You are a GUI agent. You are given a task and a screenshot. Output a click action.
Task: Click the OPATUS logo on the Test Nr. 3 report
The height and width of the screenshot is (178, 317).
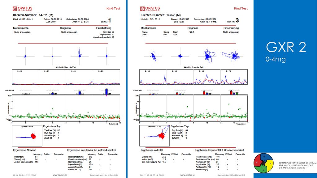pyautogui.click(x=150, y=9)
